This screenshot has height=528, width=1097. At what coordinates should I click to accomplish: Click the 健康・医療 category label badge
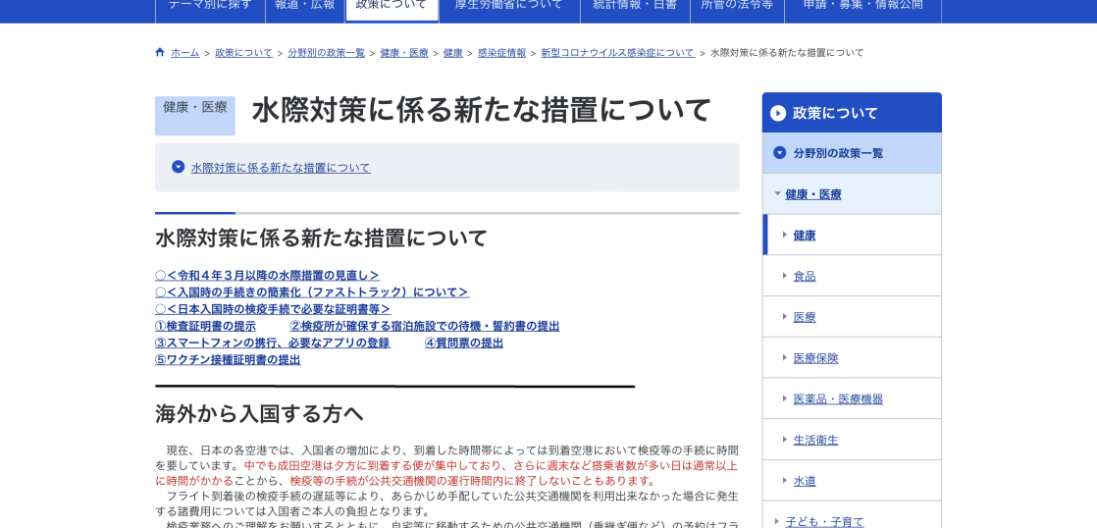[194, 108]
